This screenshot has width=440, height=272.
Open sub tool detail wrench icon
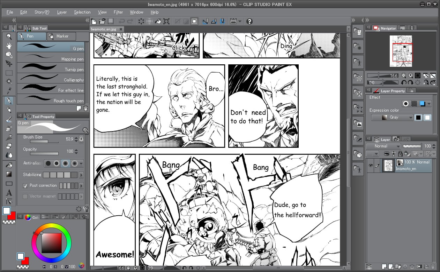(x=87, y=209)
